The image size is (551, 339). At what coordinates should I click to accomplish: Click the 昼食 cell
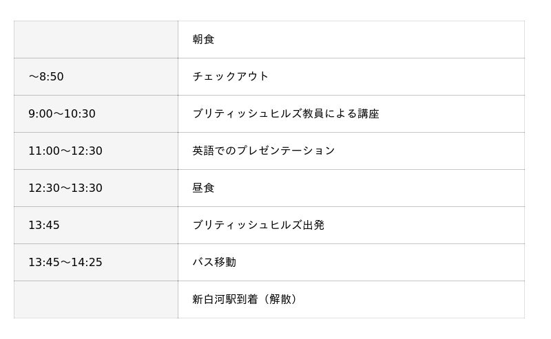[x=204, y=188]
